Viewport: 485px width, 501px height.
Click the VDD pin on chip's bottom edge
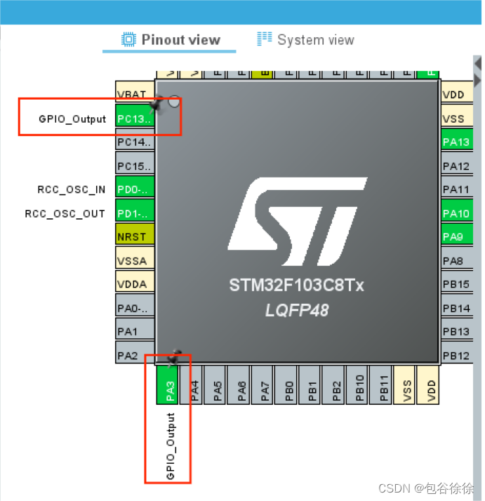coord(428,385)
